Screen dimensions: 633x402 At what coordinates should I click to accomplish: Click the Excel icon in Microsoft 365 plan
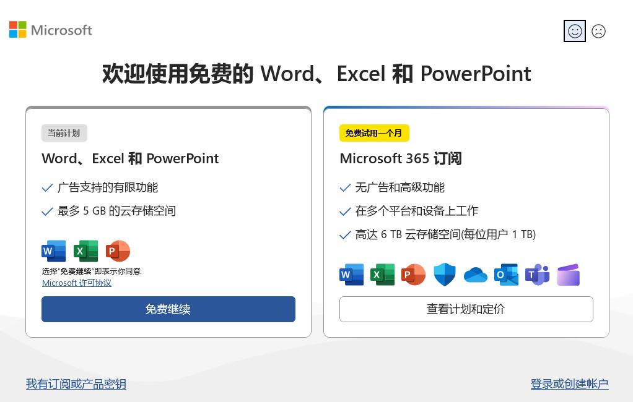383,275
